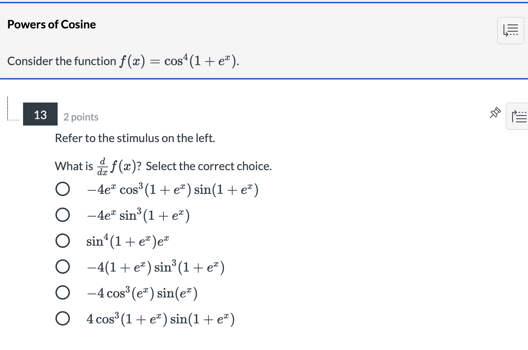This screenshot has width=528, height=350.
Task: Click the Refer to the stimulus text
Action: coord(135,138)
